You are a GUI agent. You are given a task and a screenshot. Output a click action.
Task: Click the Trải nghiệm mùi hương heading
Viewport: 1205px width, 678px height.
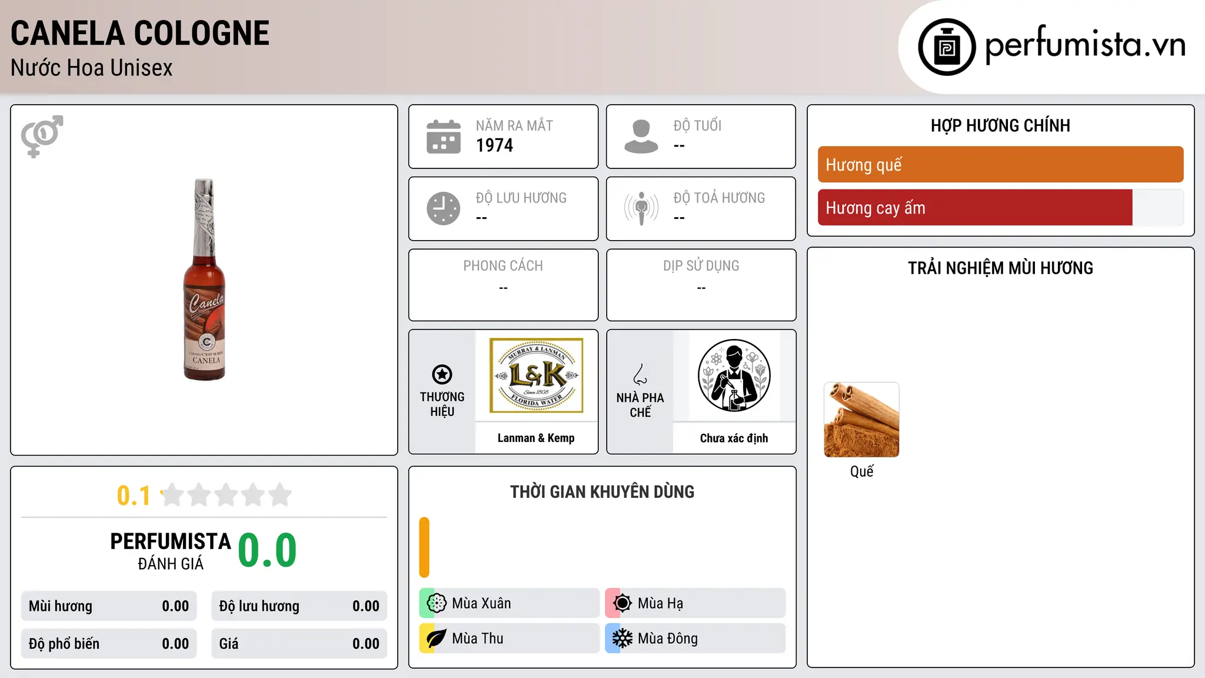pyautogui.click(x=1000, y=268)
